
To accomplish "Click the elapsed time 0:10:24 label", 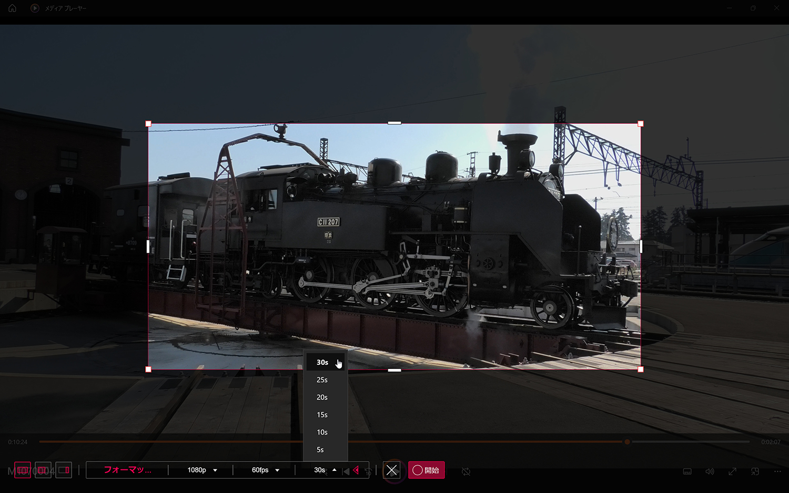I will tap(18, 442).
